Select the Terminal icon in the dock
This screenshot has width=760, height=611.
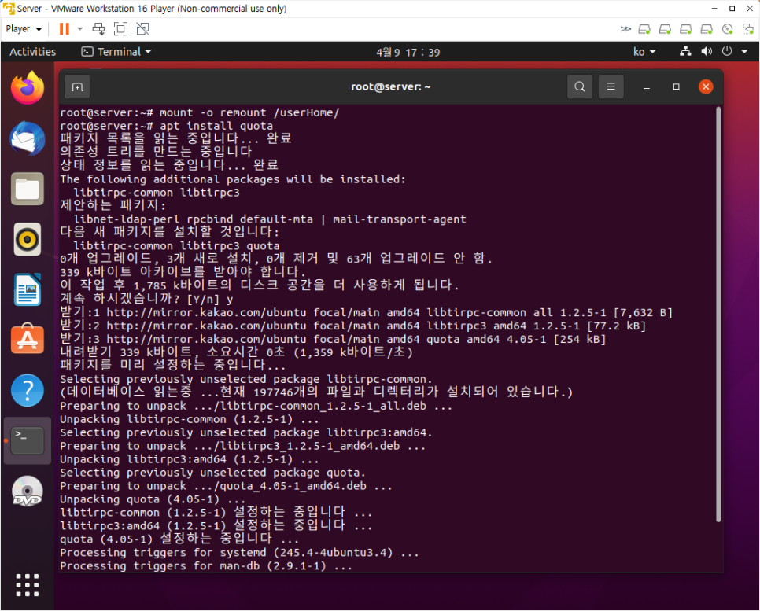pyautogui.click(x=28, y=440)
